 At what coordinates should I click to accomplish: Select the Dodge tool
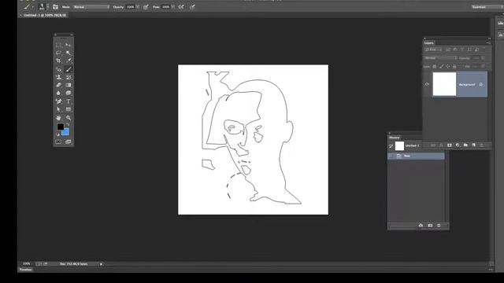point(69,93)
